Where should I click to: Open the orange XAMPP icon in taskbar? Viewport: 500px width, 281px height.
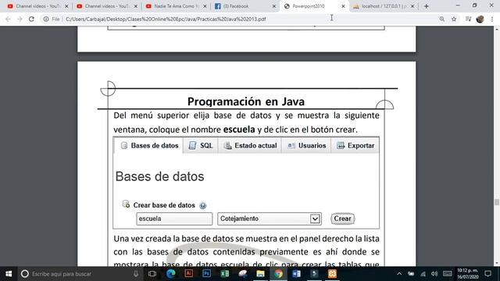click(x=332, y=274)
